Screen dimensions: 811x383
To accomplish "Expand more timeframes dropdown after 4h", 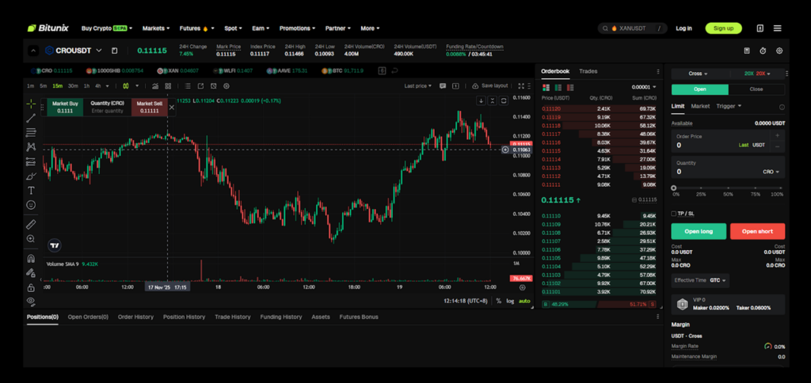I will tap(108, 85).
